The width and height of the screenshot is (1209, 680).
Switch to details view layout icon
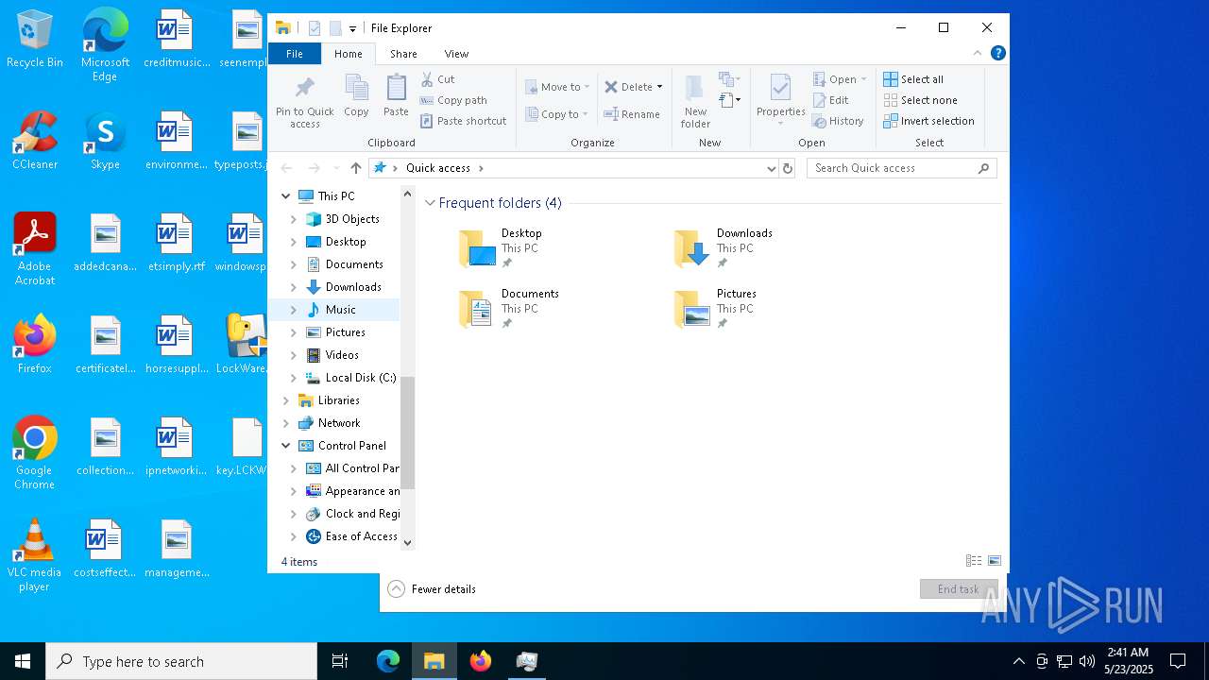point(974,561)
